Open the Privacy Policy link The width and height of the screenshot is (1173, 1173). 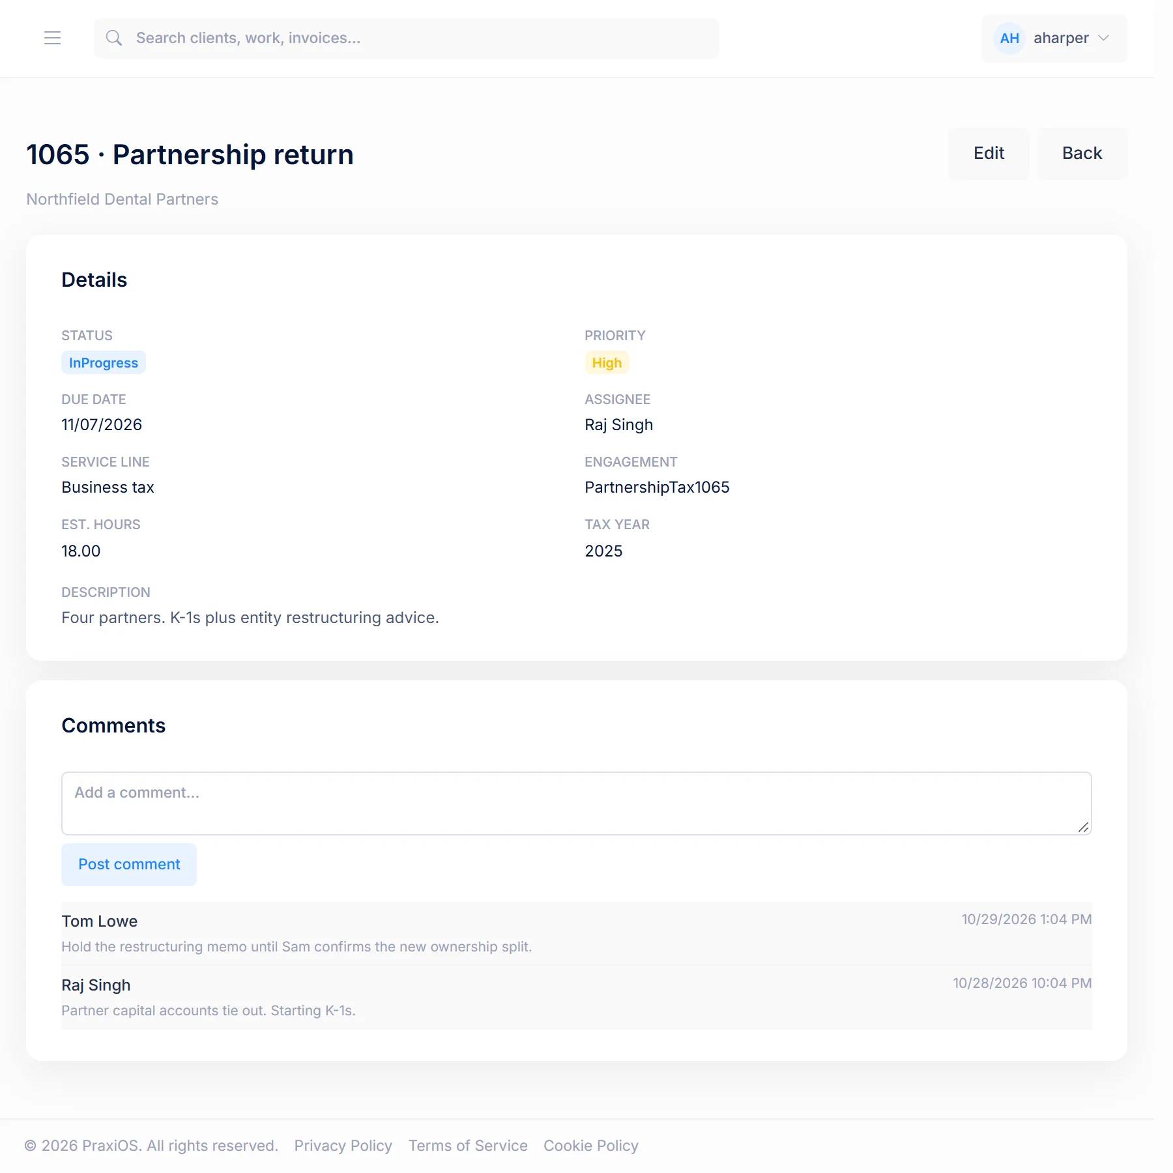point(343,1146)
